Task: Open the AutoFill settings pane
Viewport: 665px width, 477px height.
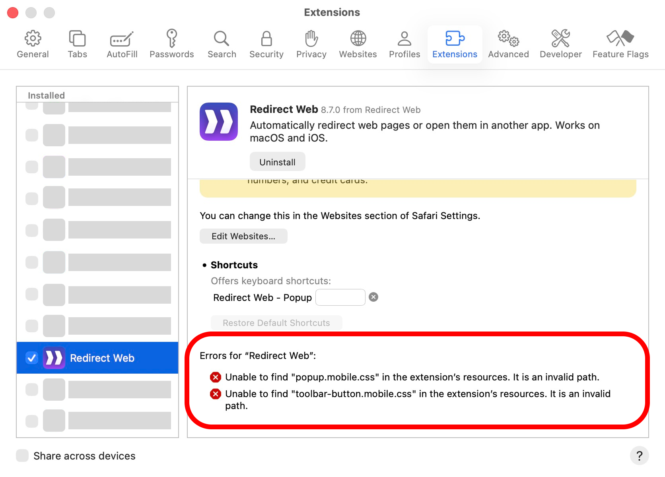Action: [x=122, y=44]
